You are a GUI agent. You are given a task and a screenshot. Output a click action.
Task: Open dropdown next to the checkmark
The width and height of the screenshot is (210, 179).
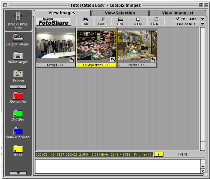(x=184, y=19)
